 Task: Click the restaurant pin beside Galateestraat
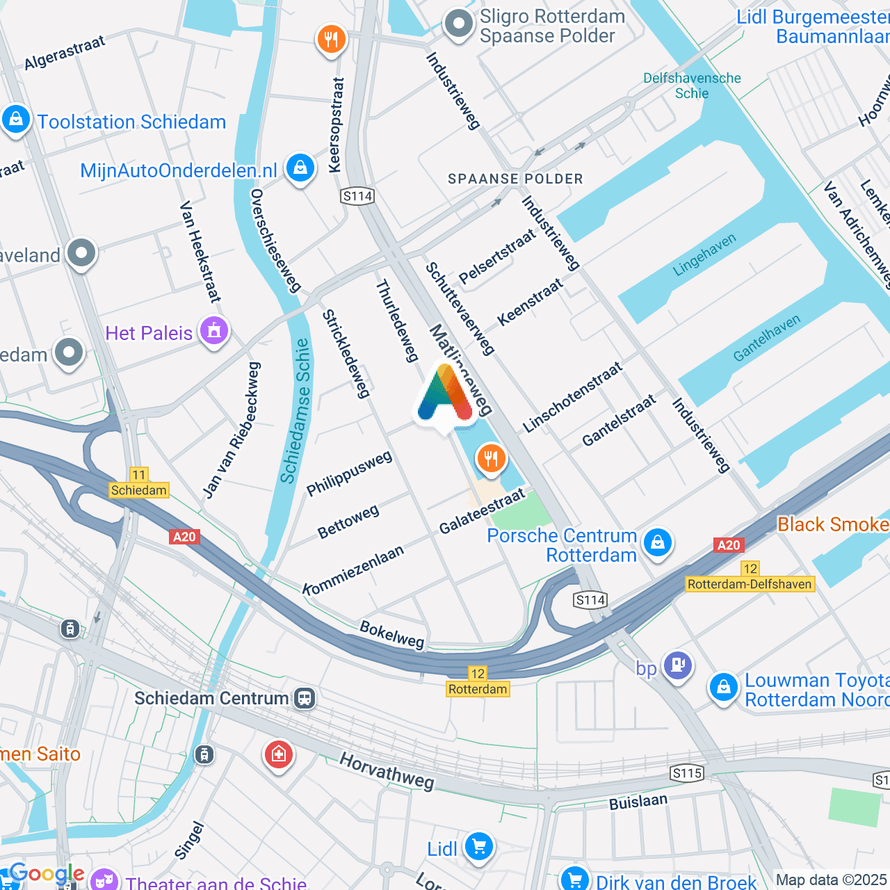click(491, 460)
